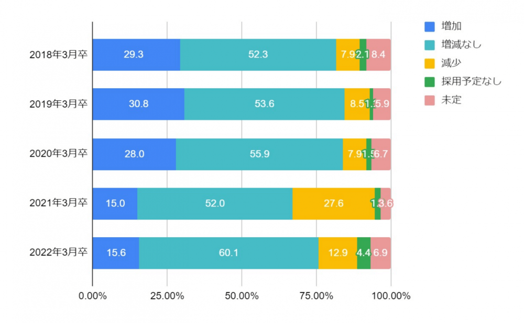Image resolution: width=524 pixels, height=323 pixels.
Task: Select the 53.6 teal bar segment
Action: point(264,104)
